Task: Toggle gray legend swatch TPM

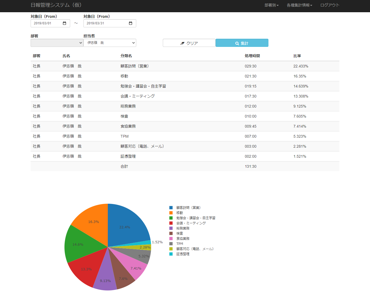Action: coord(171,244)
